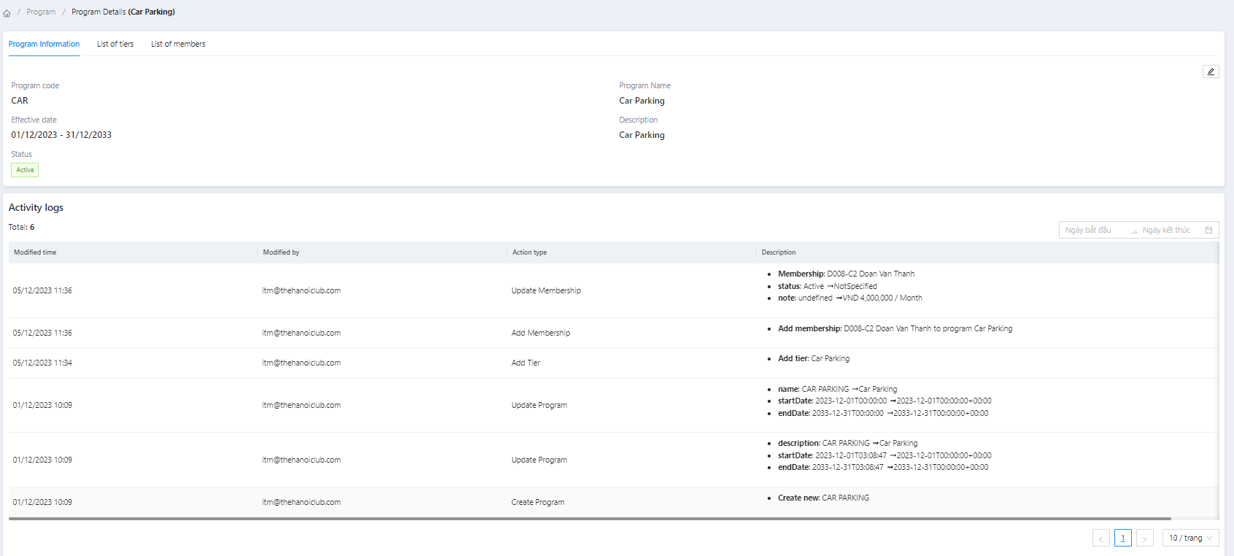Viewport: 1234px width, 556px height.
Task: Expand the 10 / trang page size dropdown
Action: point(1190,538)
